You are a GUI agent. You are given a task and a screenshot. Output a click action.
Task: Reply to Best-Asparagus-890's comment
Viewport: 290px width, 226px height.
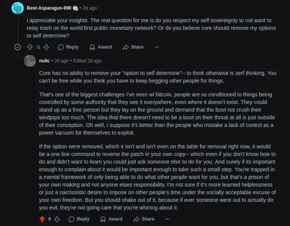68,47
